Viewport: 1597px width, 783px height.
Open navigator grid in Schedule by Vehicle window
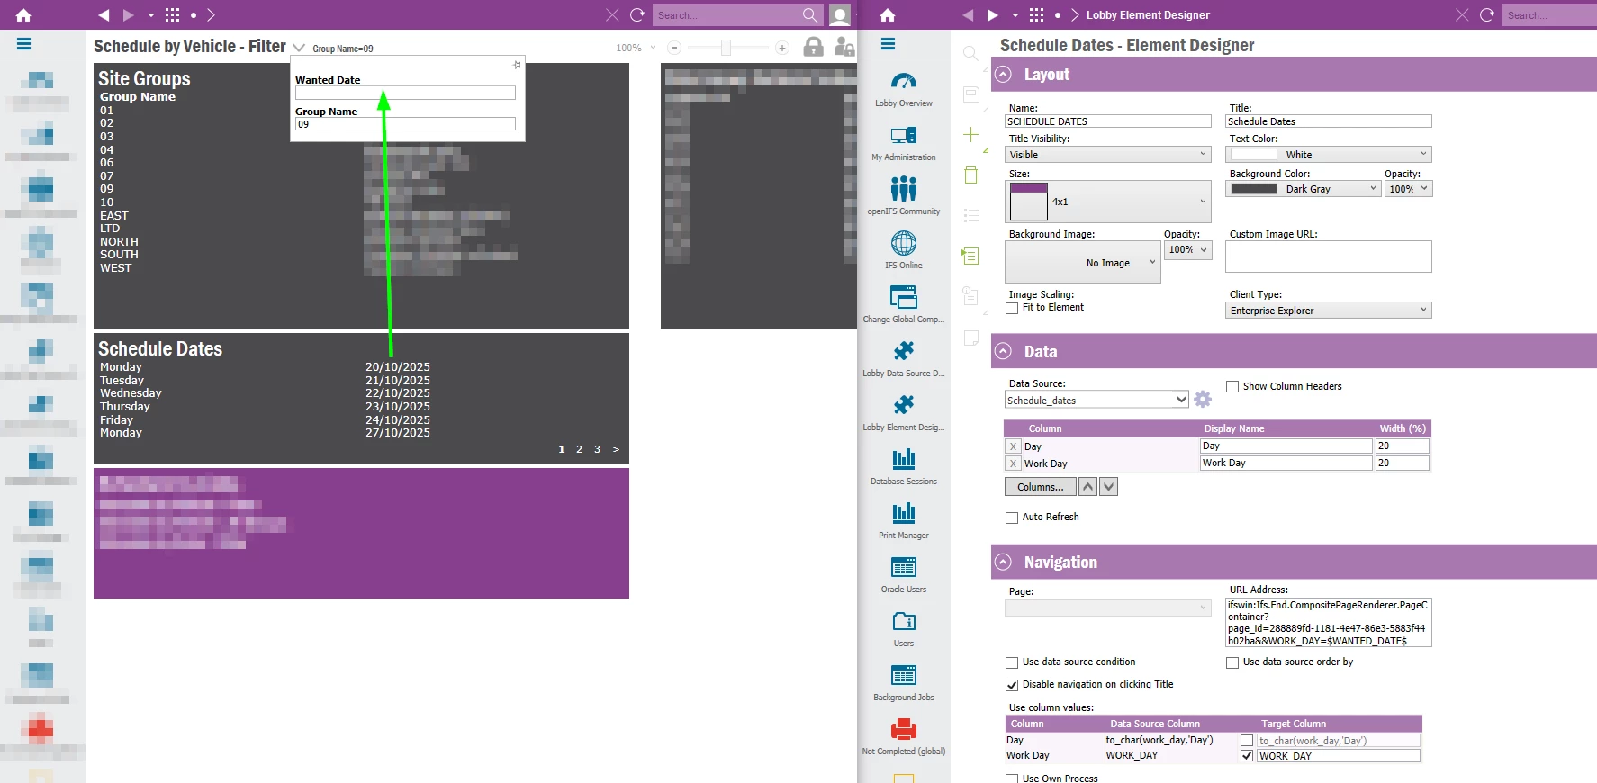(172, 15)
